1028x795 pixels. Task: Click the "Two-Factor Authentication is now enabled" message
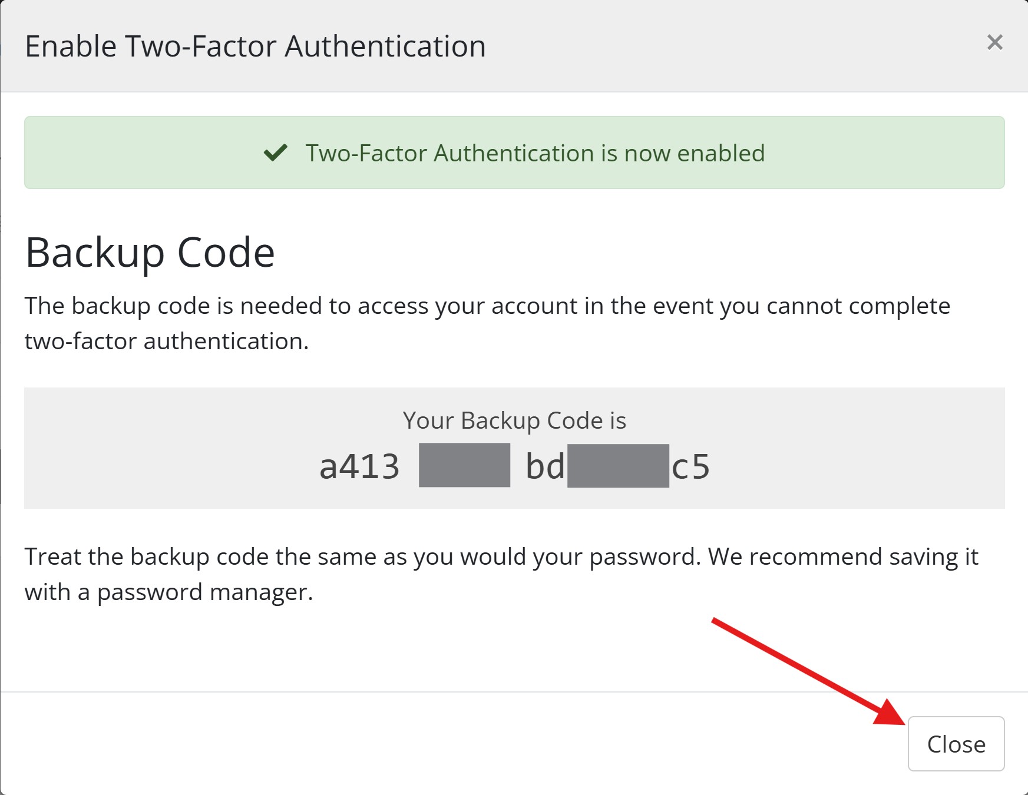pyautogui.click(x=534, y=153)
